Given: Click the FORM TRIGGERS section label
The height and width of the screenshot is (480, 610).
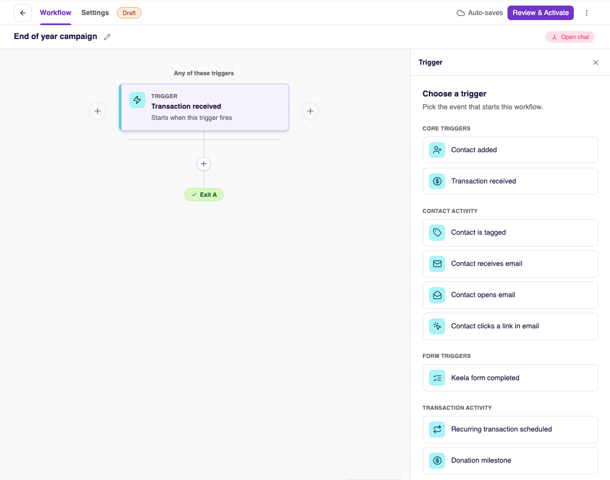Looking at the screenshot, I should tap(446, 356).
